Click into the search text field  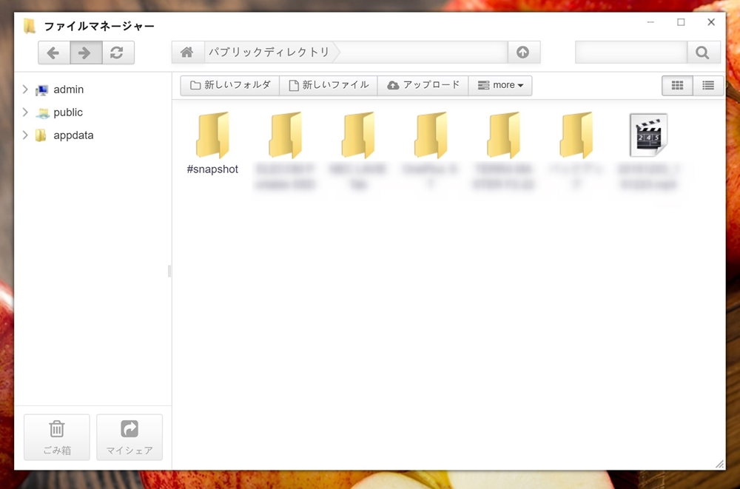tap(630, 53)
